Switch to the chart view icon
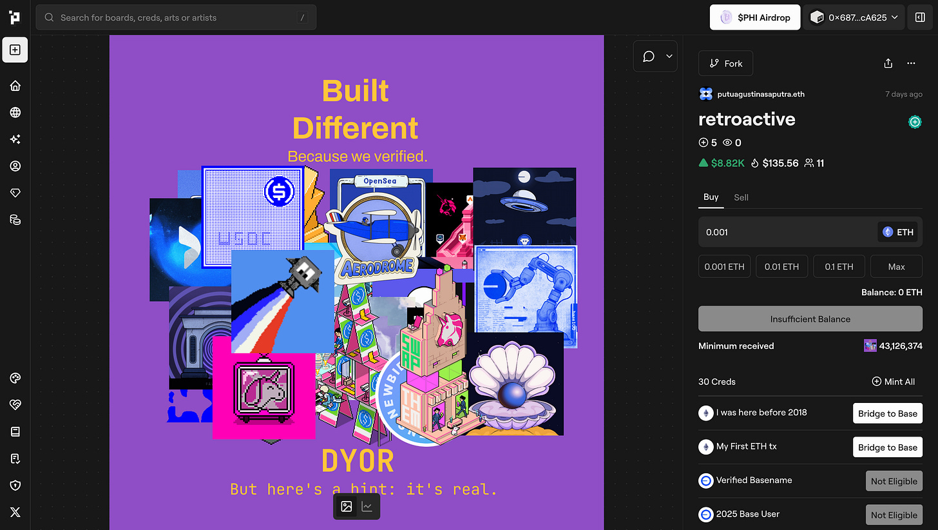The image size is (938, 530). coord(367,506)
